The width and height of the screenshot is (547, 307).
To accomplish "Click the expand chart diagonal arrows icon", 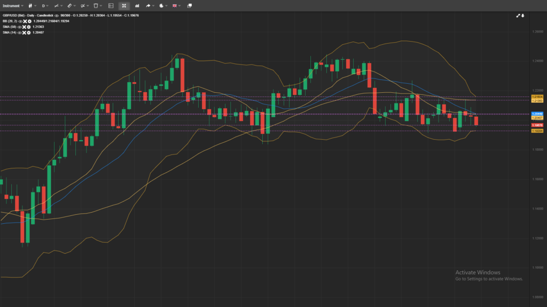I will click(x=518, y=15).
